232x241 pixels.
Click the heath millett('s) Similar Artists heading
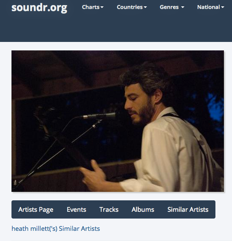coord(56,229)
